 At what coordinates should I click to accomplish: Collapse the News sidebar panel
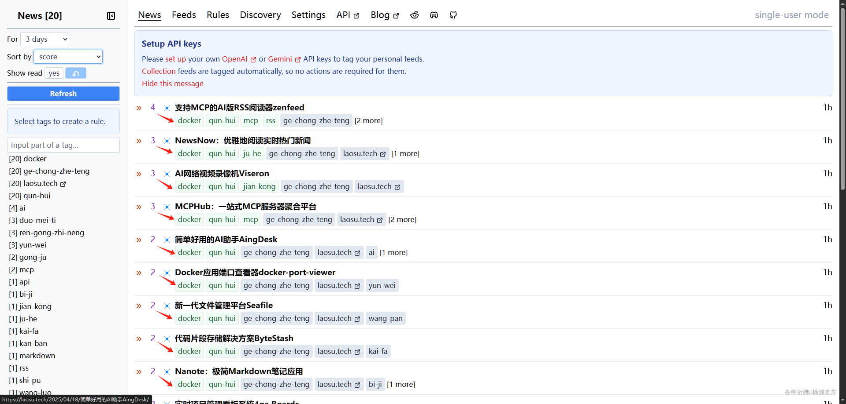111,16
